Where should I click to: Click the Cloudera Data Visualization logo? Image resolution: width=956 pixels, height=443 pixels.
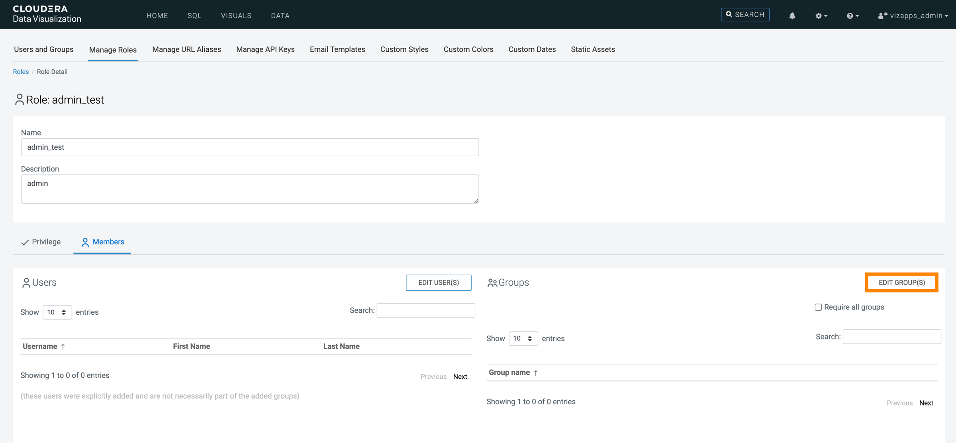click(46, 13)
